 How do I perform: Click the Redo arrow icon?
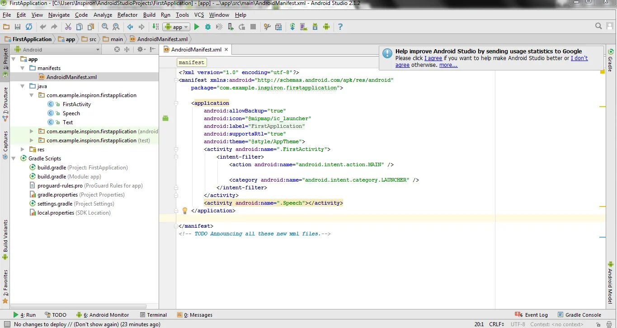(x=54, y=27)
